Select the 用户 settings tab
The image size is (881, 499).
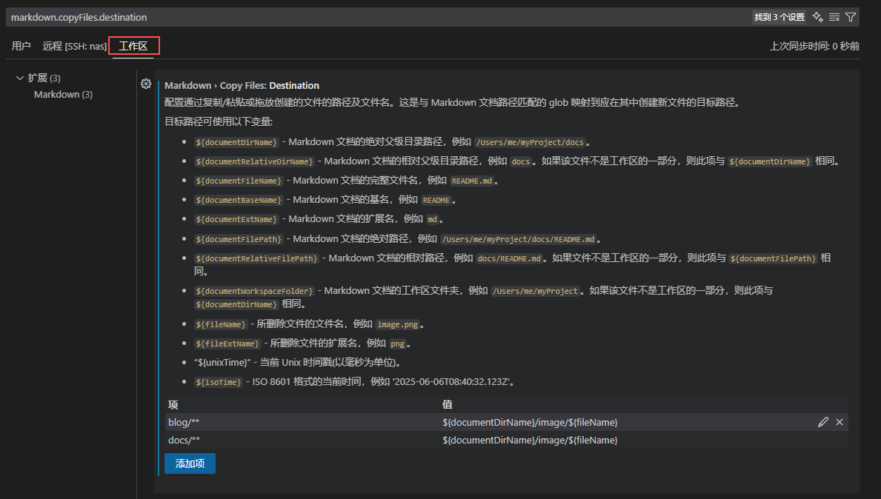tap(20, 45)
